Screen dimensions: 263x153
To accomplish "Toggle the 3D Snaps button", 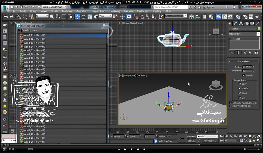I will 136,17.
